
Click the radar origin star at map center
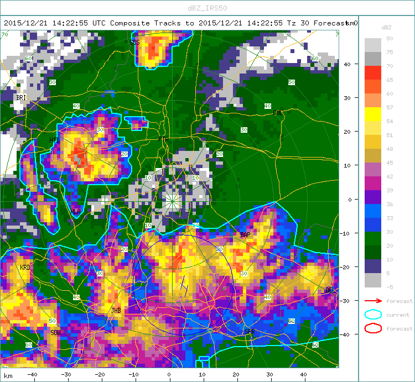(172, 201)
